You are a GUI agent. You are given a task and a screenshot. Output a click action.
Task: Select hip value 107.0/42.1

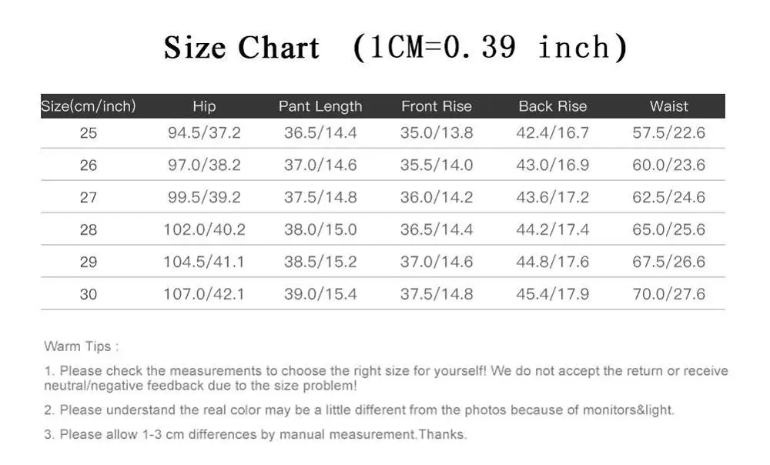(204, 294)
